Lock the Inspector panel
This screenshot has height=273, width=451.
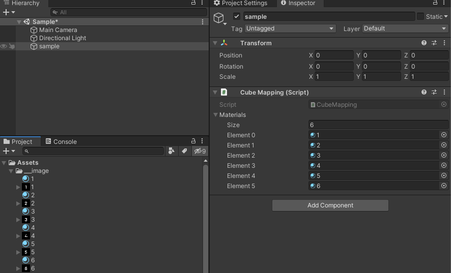[435, 3]
